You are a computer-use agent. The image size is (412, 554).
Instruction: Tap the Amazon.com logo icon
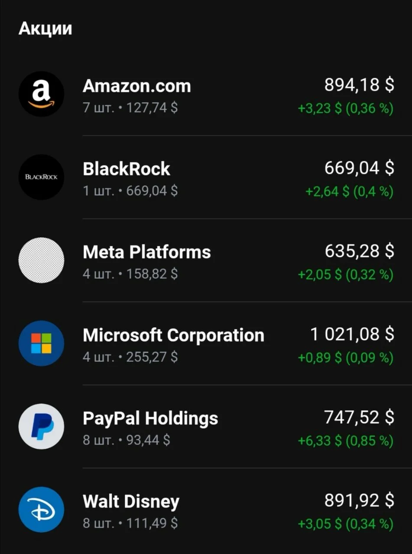[x=41, y=94]
